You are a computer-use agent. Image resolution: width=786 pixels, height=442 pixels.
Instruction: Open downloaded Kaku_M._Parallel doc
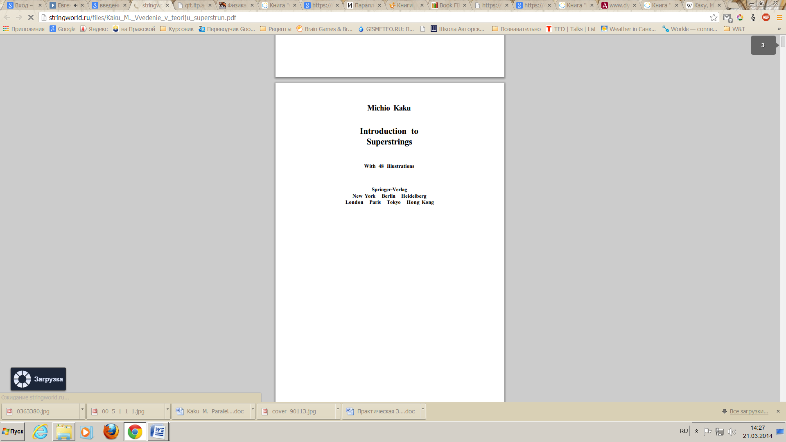[210, 411]
